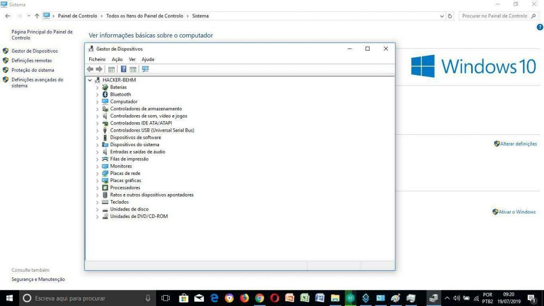
Task: Click the scan for hardware changes icon
Action: click(145, 69)
